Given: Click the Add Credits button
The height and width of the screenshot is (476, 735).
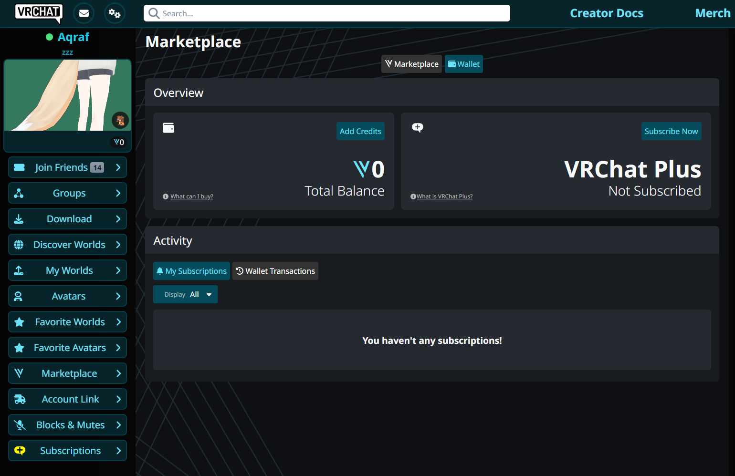Looking at the screenshot, I should coord(360,131).
